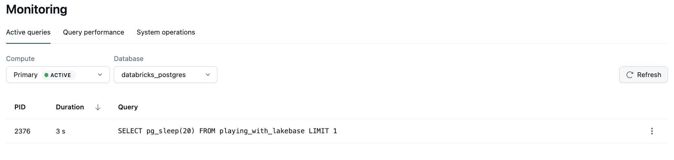Viewport: 674px width, 160px height.
Task: Click the Refresh circular arrow icon
Action: (630, 75)
